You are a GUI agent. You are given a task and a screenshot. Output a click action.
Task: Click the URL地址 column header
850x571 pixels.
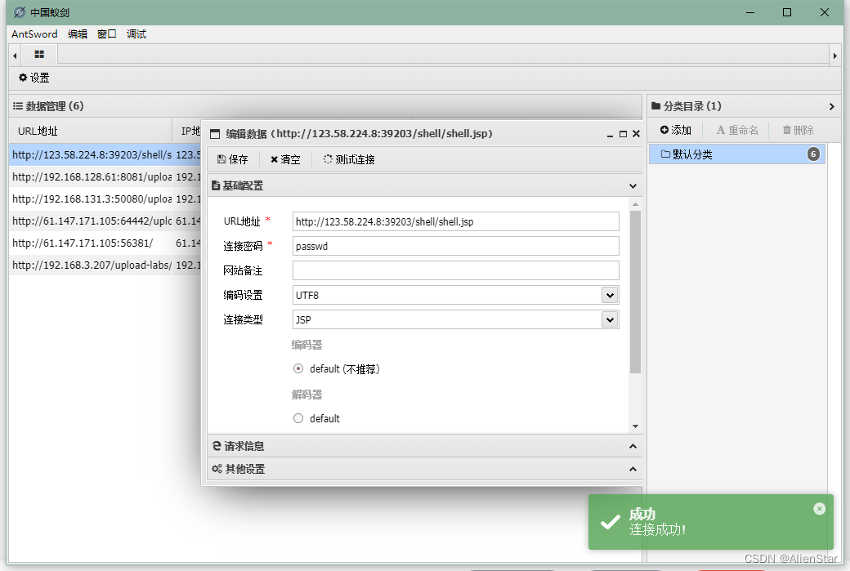click(91, 131)
